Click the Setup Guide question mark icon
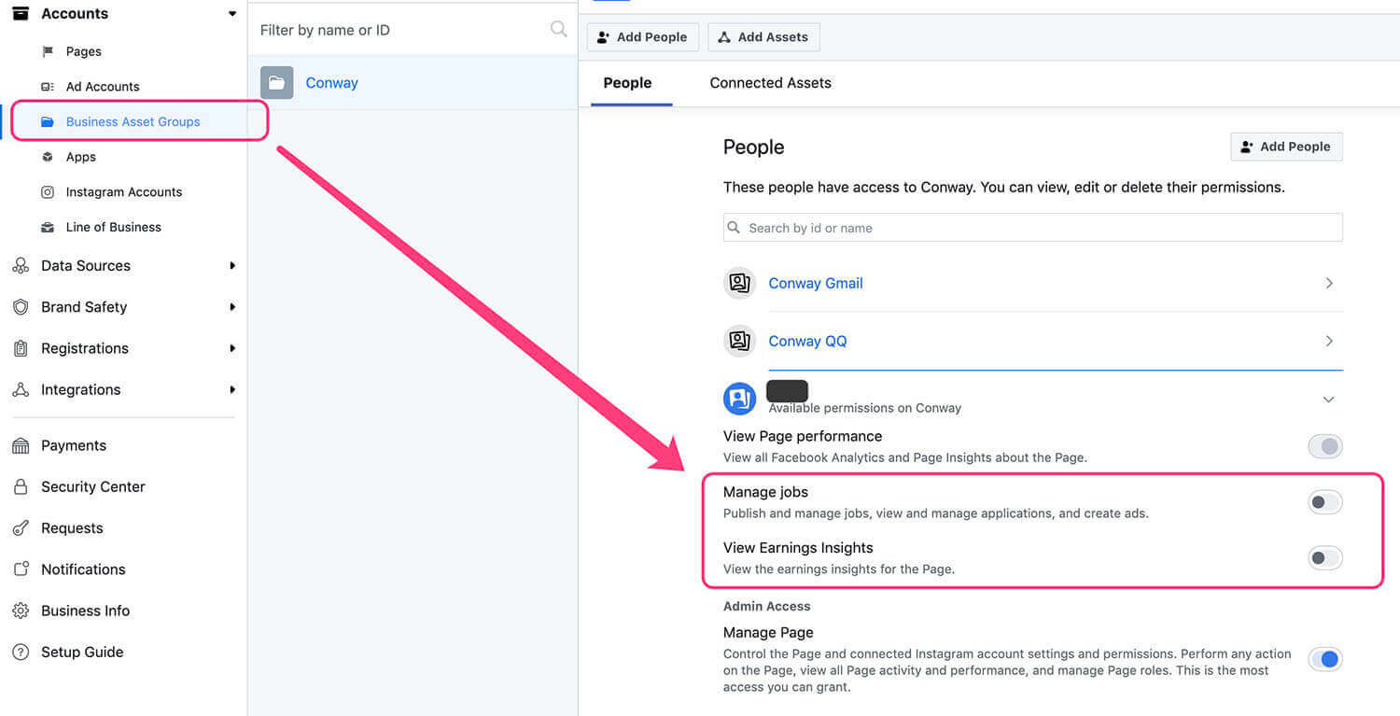Viewport: 1400px width, 716px height. point(21,652)
